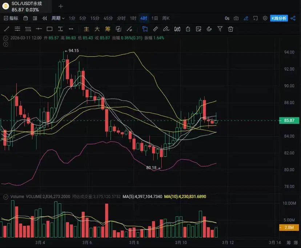Screen dimensions: 301x248
Task: Open chart settings hexagon icon
Action: [265, 18]
